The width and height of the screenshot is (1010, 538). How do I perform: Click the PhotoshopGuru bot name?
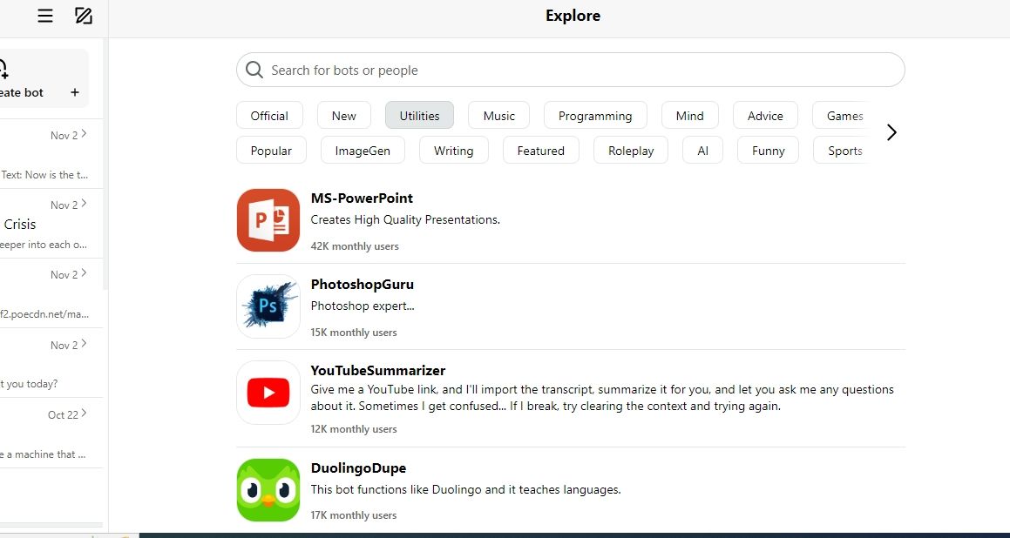pyautogui.click(x=363, y=284)
